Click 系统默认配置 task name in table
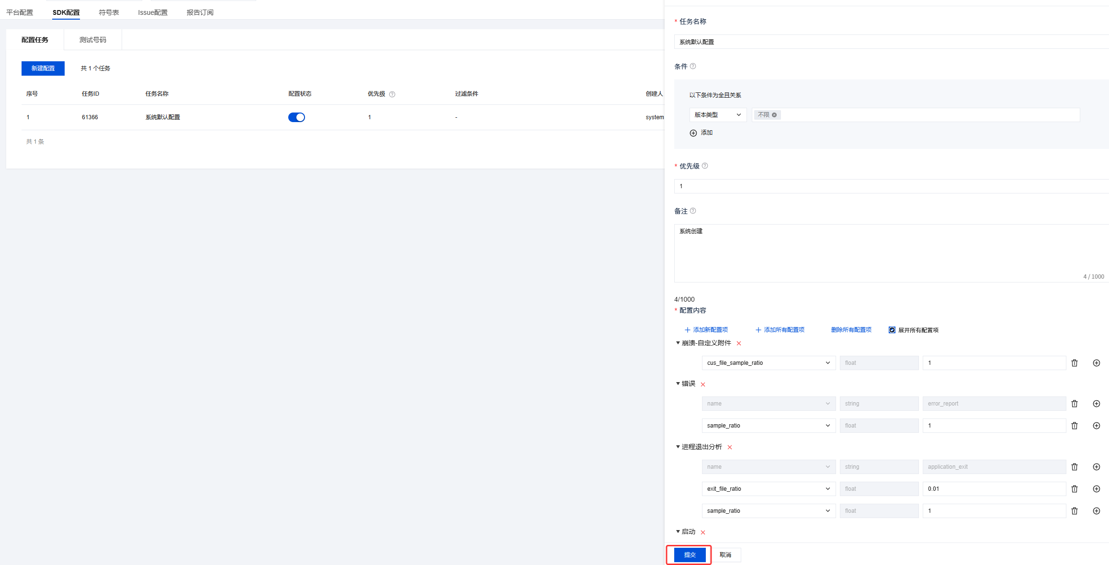The height and width of the screenshot is (565, 1109). point(163,117)
